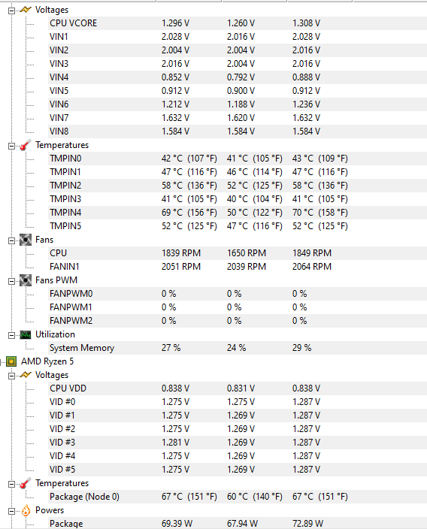This screenshot has width=427, height=529.
Task: Click the AMD Ryzen 5 chip icon
Action: (x=11, y=361)
